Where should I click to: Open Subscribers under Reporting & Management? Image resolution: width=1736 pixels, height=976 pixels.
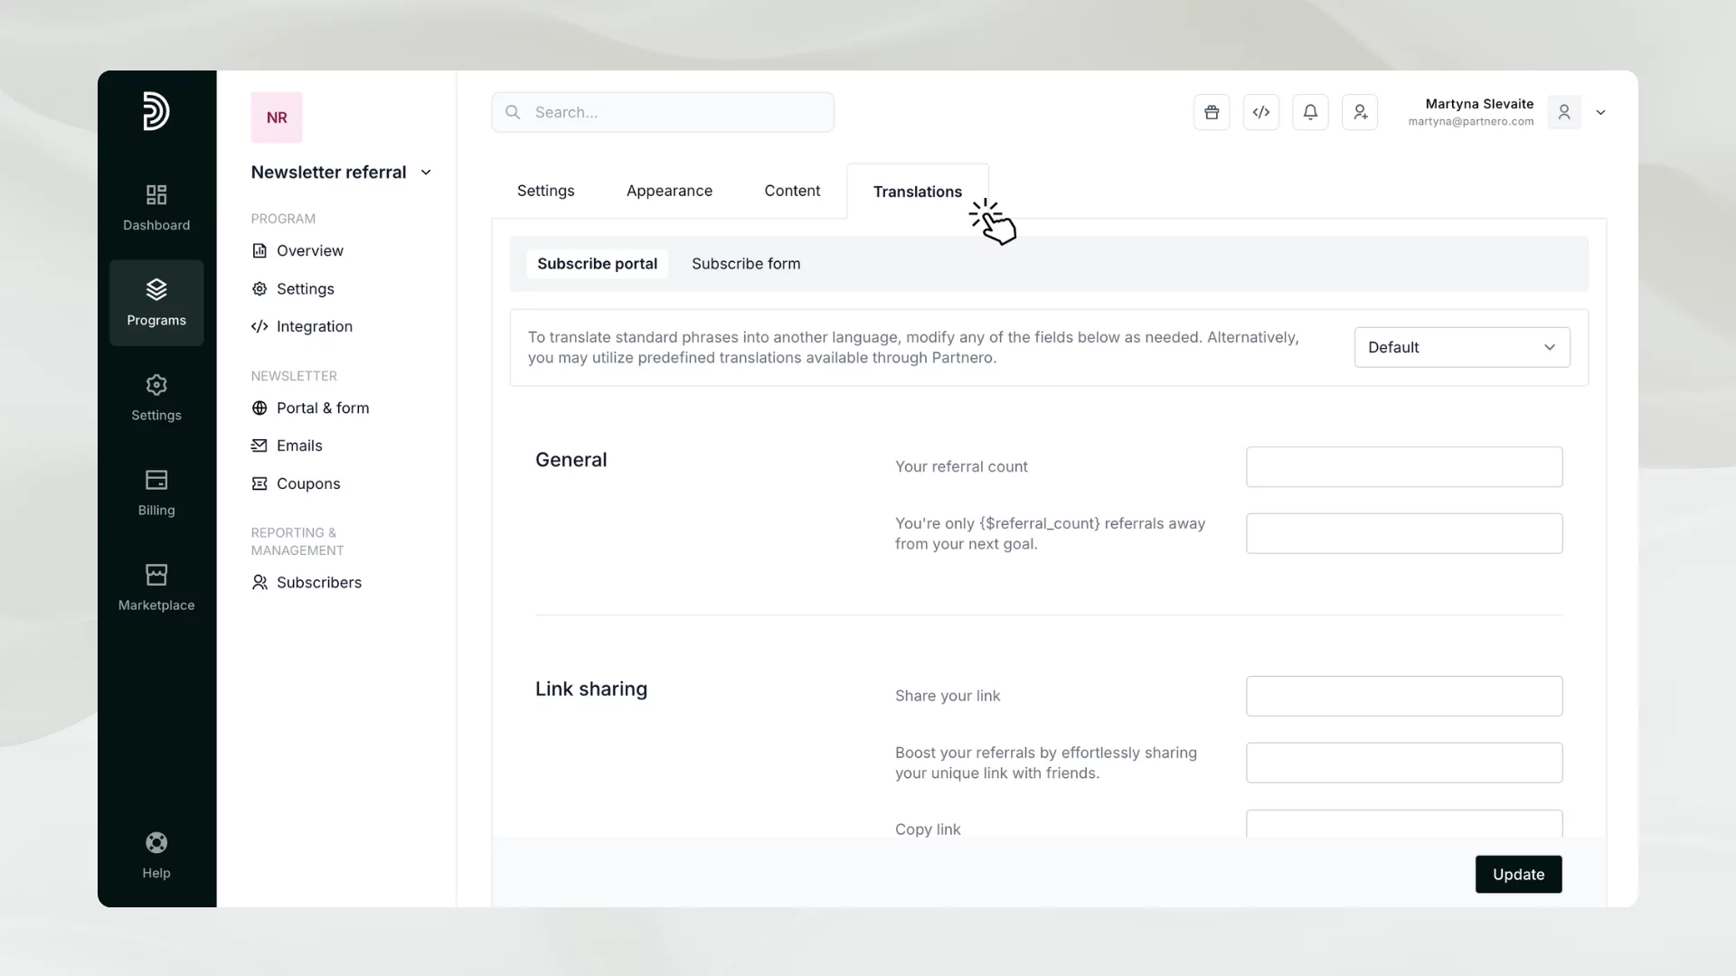click(318, 582)
